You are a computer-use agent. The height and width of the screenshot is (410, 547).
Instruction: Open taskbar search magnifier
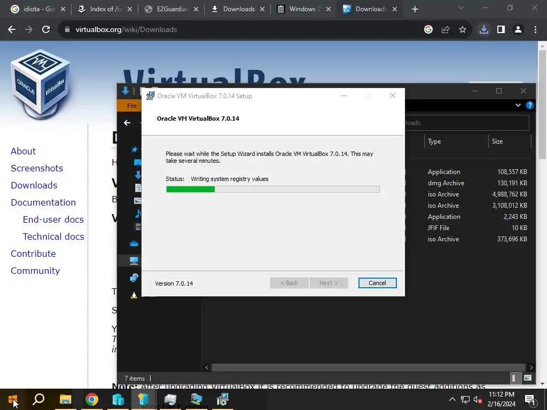coord(38,399)
